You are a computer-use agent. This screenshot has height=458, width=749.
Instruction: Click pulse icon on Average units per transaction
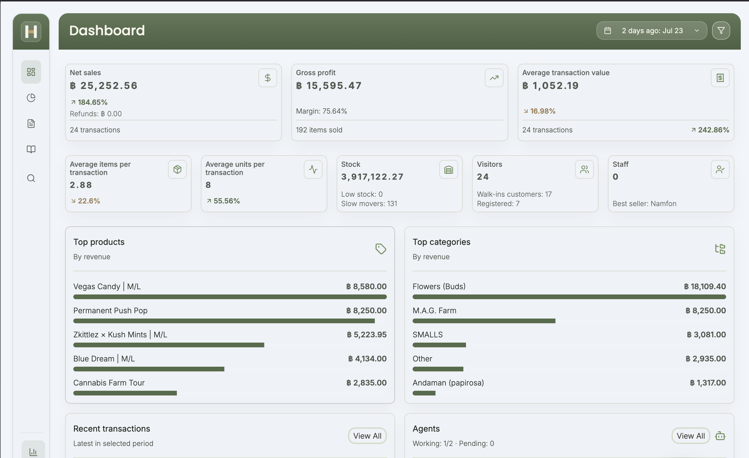point(313,169)
